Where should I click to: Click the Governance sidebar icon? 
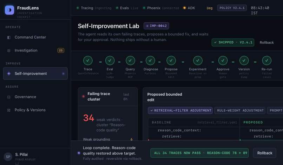(x=9, y=97)
